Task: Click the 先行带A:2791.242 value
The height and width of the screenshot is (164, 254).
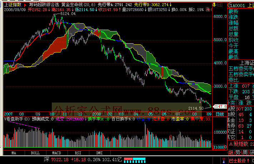Action: click(x=115, y=5)
